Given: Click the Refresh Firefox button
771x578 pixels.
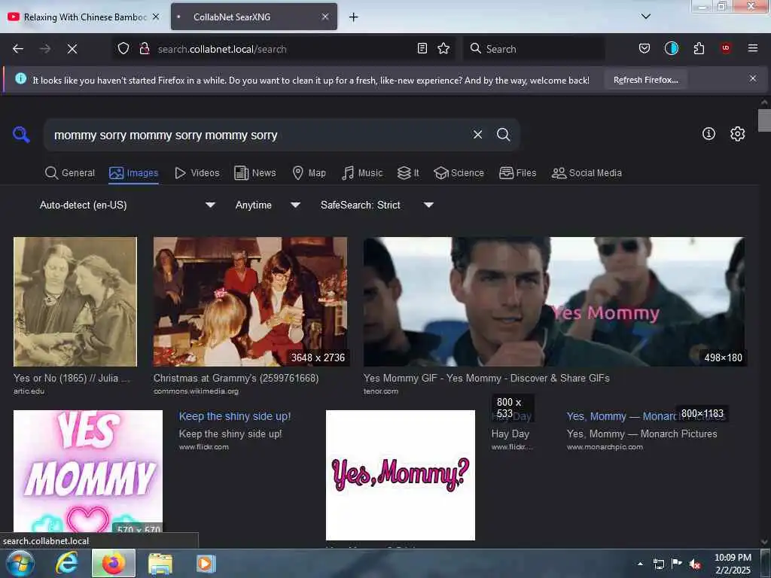Looking at the screenshot, I should [645, 80].
